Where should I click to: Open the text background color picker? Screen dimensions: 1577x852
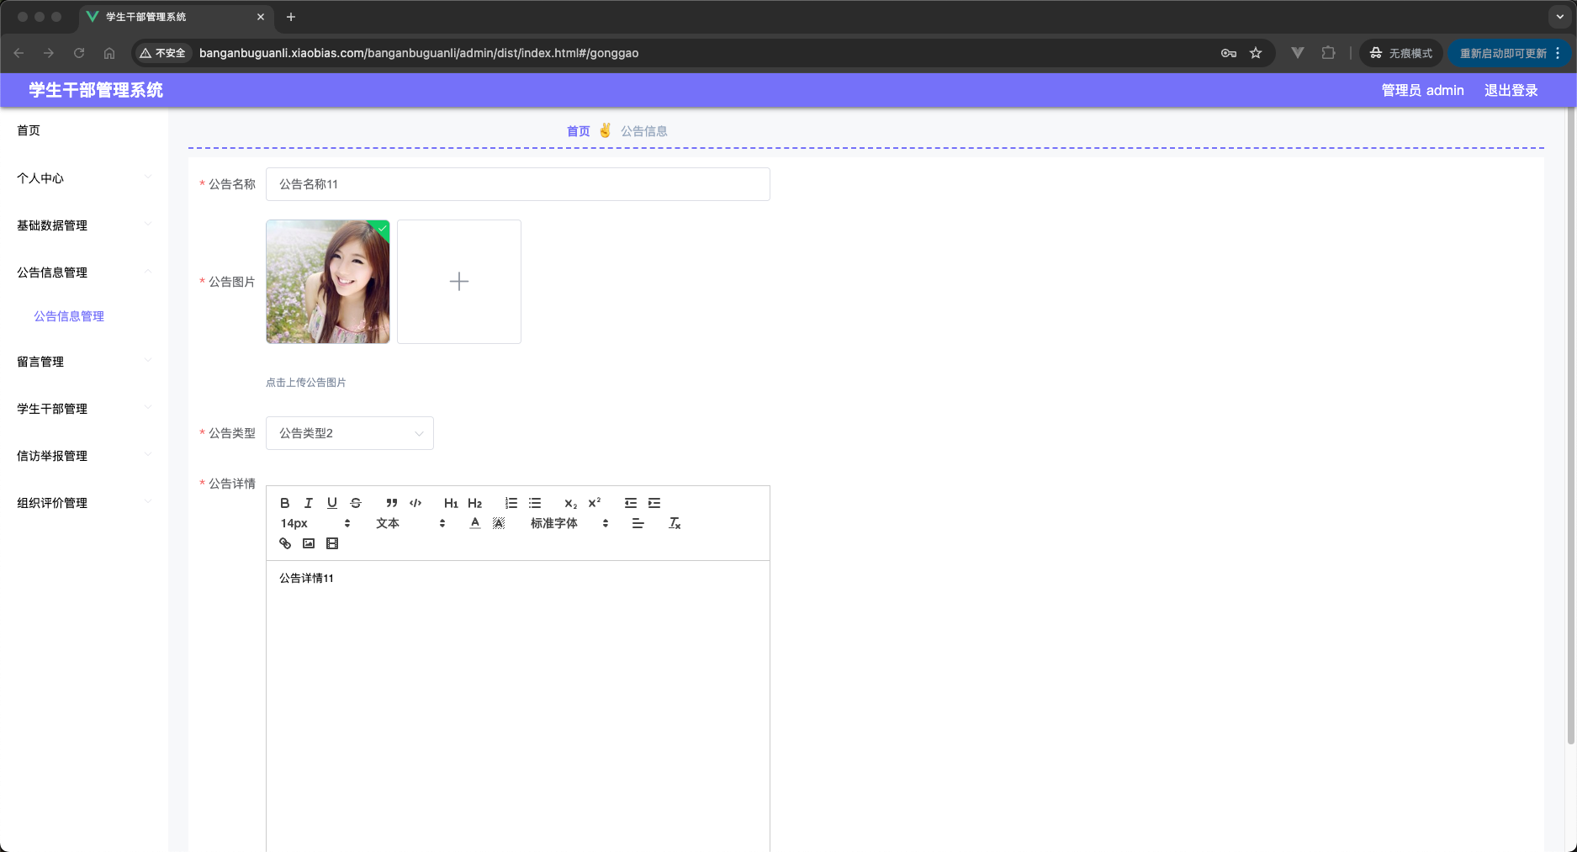pyautogui.click(x=499, y=523)
